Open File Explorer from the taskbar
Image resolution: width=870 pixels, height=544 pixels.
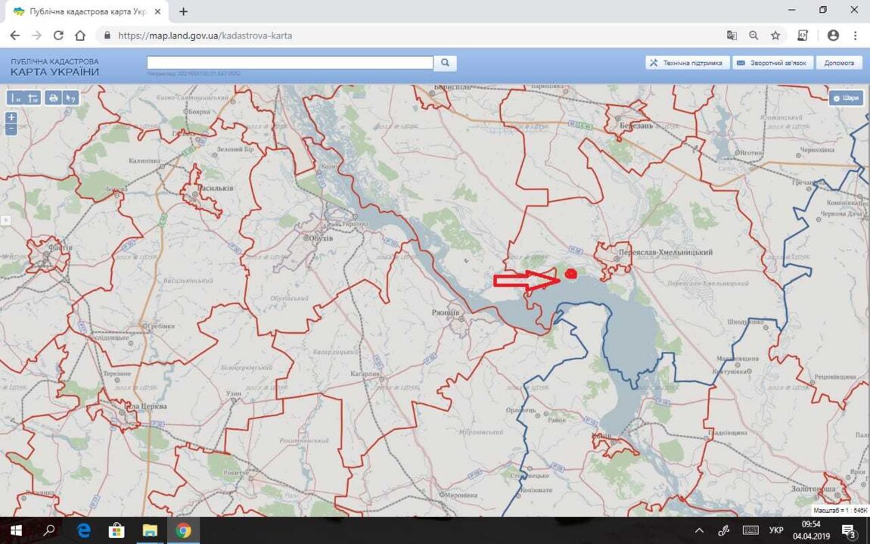[x=150, y=530]
